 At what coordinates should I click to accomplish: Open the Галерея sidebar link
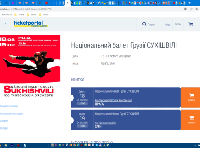tap(4, 121)
